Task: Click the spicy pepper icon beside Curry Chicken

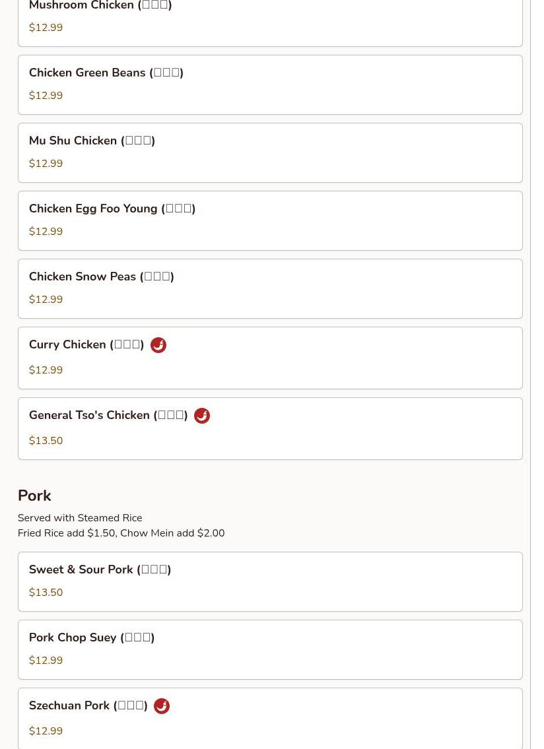Action: click(x=158, y=345)
